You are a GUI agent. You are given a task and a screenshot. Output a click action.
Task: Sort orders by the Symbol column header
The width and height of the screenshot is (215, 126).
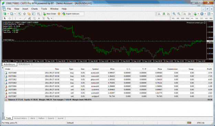point(95,69)
